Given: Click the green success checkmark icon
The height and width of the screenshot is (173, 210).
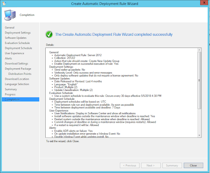Looking at the screenshot, I should 49,34.
